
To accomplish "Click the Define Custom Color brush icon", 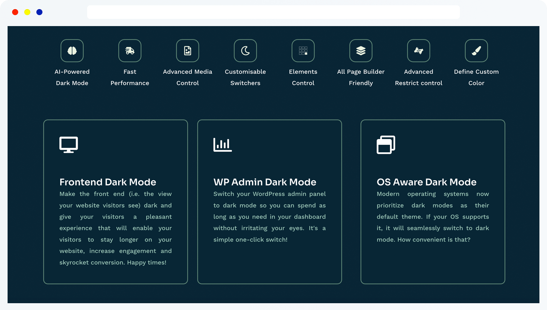I will point(477,51).
